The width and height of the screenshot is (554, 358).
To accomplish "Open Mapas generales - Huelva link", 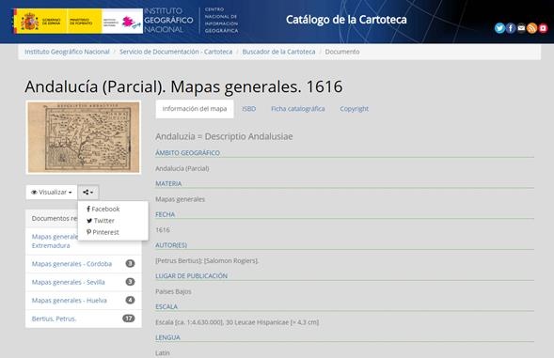I will tap(70, 301).
